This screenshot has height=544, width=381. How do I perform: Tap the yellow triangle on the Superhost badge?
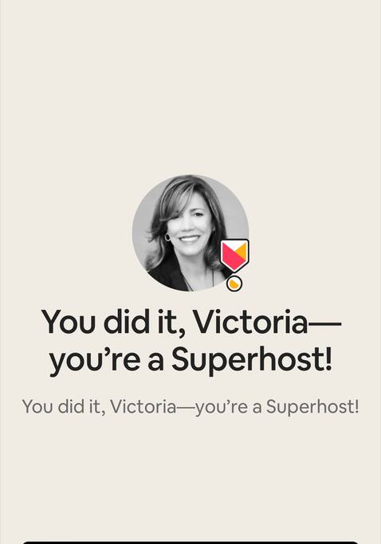pyautogui.click(x=242, y=251)
